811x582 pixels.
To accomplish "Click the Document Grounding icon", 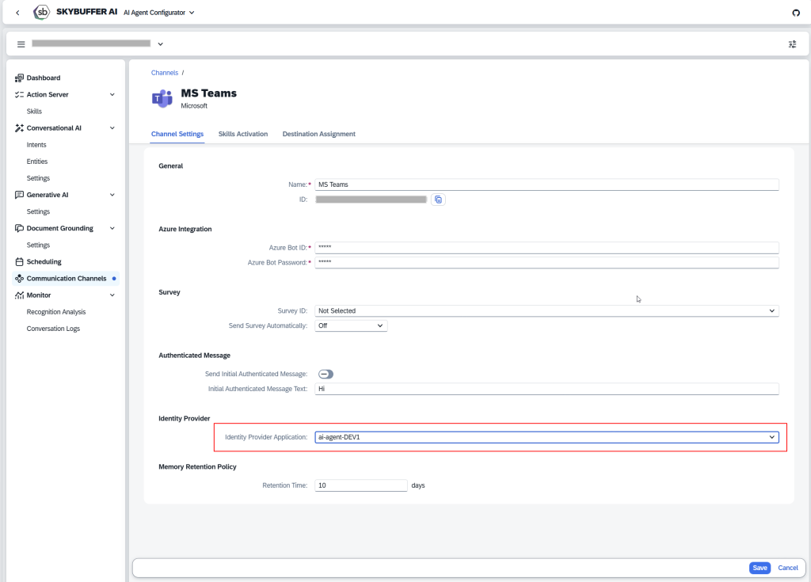I will (x=19, y=228).
